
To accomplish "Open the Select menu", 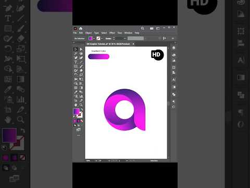I will (x=104, y=33).
